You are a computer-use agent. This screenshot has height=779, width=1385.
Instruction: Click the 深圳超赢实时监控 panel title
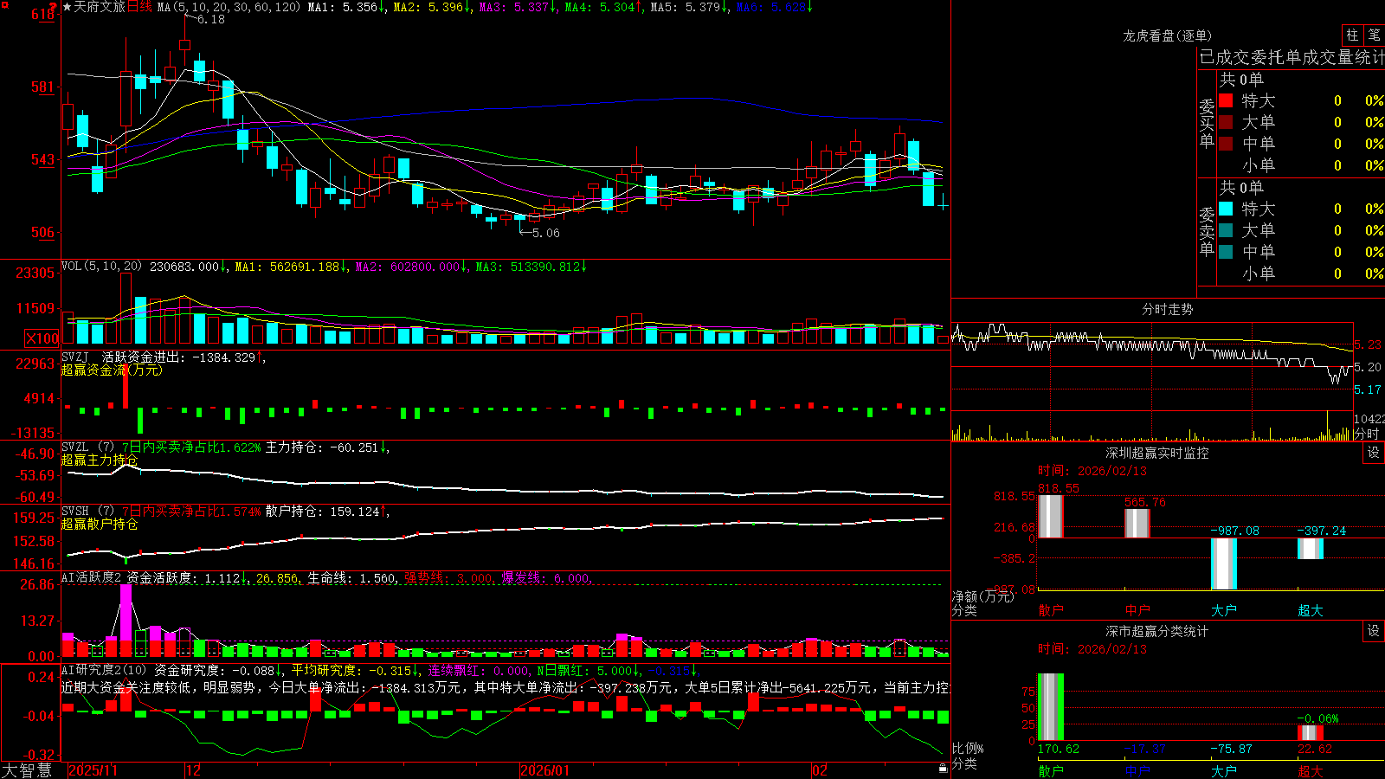[1157, 453]
